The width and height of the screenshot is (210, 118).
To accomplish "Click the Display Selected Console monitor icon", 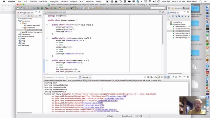I will pyautogui.click(x=176, y=77).
